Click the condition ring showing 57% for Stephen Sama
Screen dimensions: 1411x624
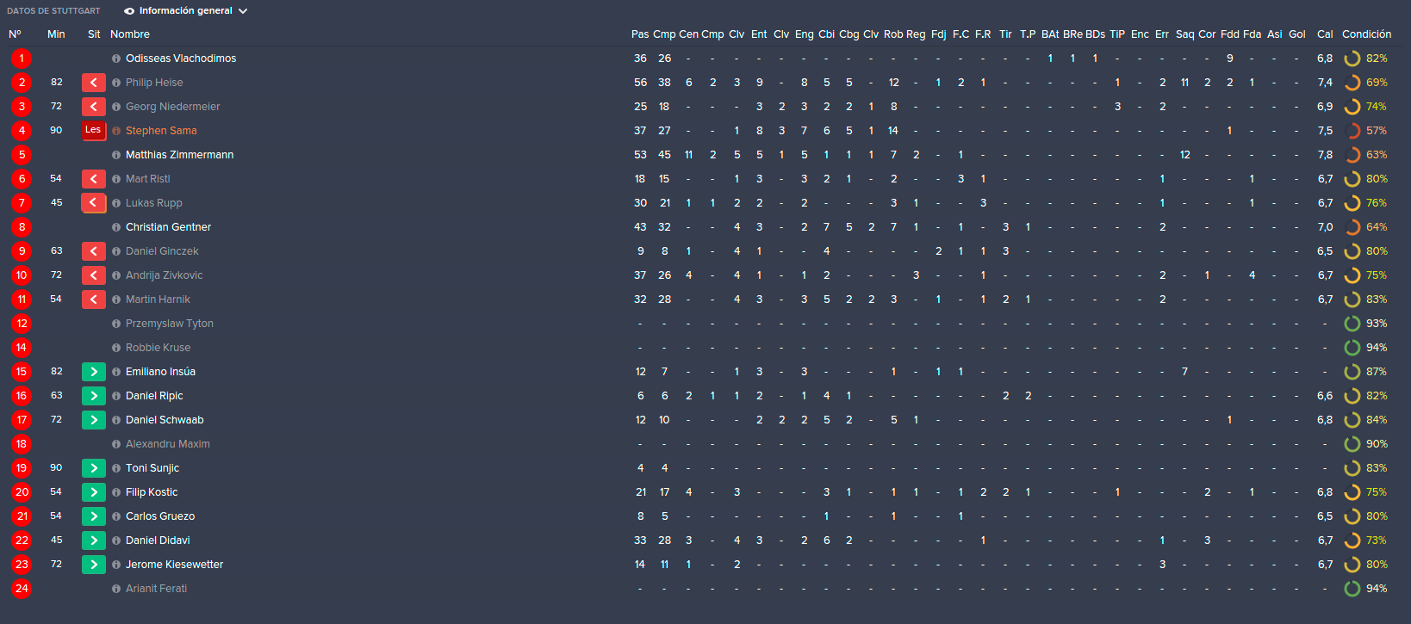tap(1352, 131)
